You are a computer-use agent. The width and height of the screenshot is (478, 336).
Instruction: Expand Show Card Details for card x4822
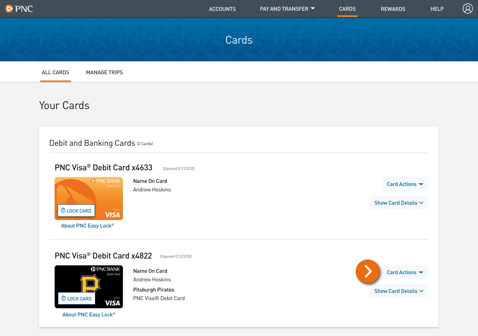pos(398,291)
